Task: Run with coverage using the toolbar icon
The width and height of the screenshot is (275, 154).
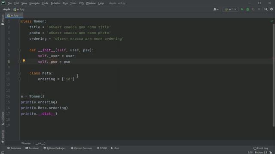Action: [253, 9]
